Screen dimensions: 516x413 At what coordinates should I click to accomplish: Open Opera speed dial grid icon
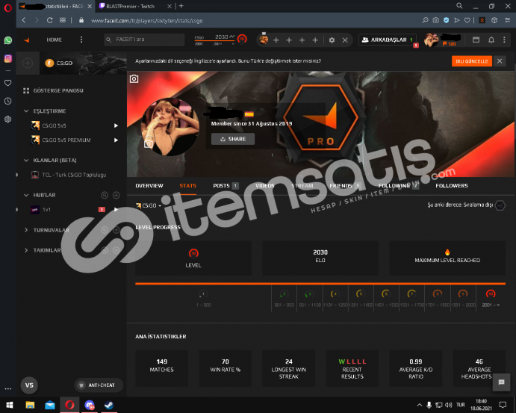(63, 20)
